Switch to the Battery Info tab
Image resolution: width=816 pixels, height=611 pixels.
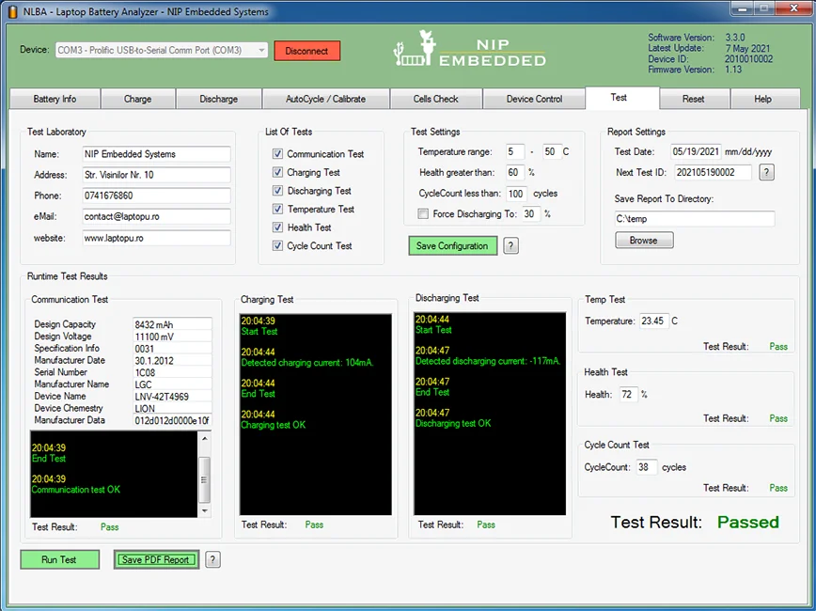(55, 99)
